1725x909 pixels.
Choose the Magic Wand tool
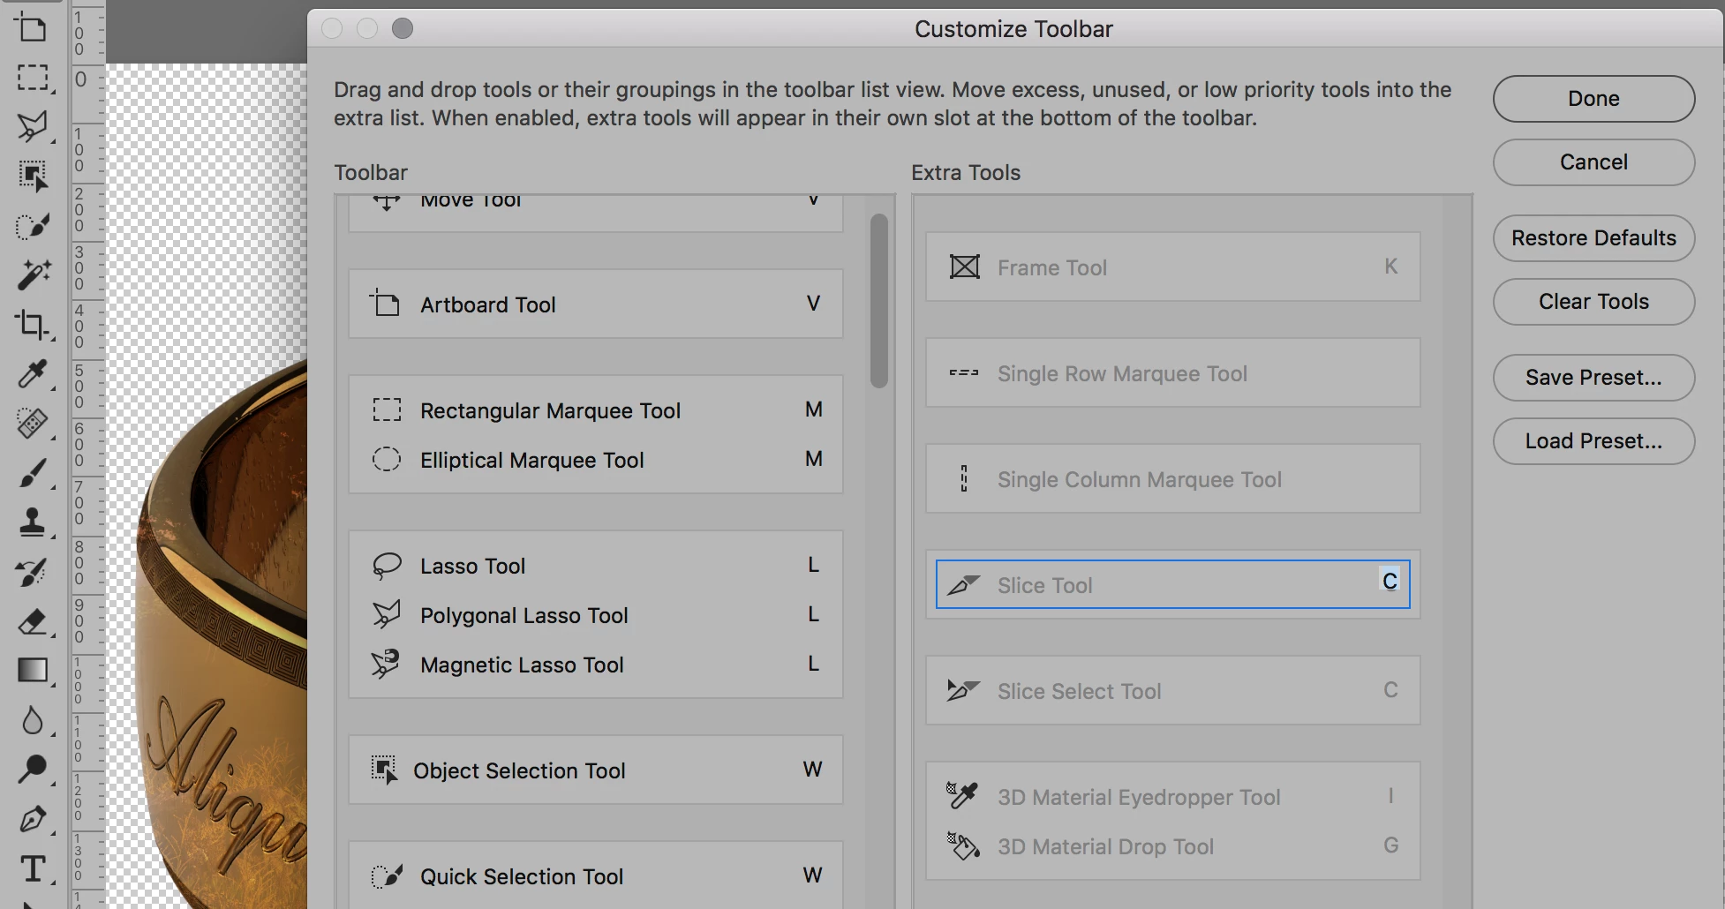coord(33,275)
